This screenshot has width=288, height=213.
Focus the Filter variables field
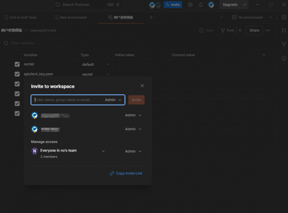click(35, 43)
